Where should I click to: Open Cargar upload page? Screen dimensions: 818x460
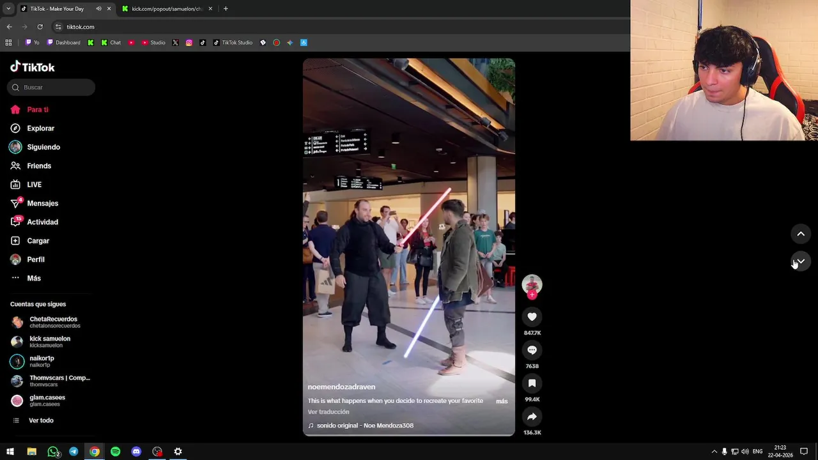[30, 241]
